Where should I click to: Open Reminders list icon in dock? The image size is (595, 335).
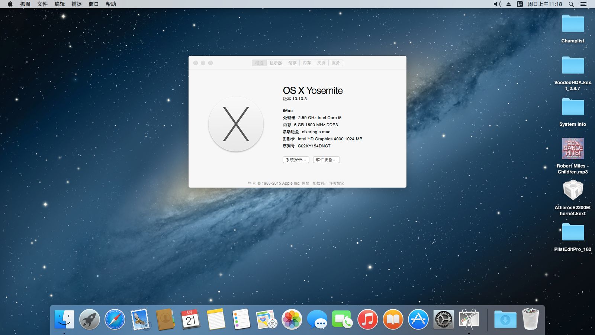tap(241, 319)
